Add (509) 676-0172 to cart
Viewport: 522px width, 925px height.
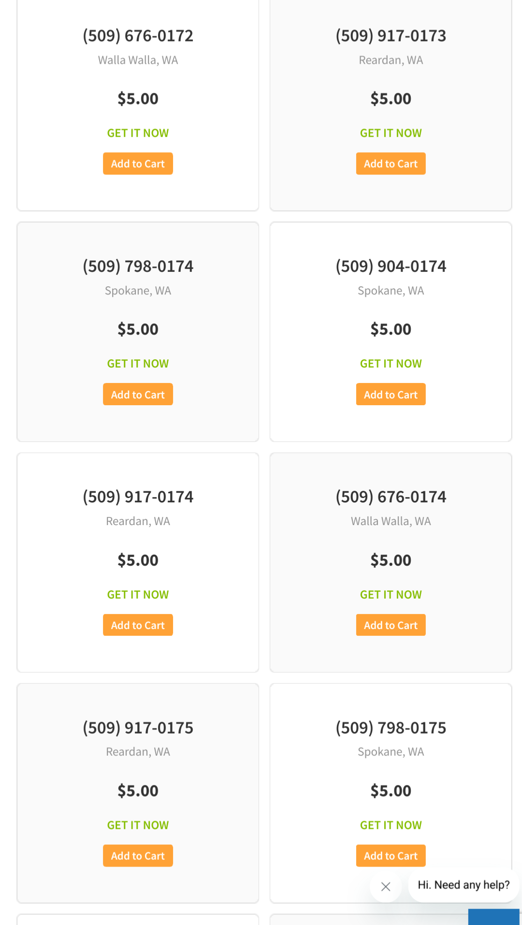click(x=138, y=164)
